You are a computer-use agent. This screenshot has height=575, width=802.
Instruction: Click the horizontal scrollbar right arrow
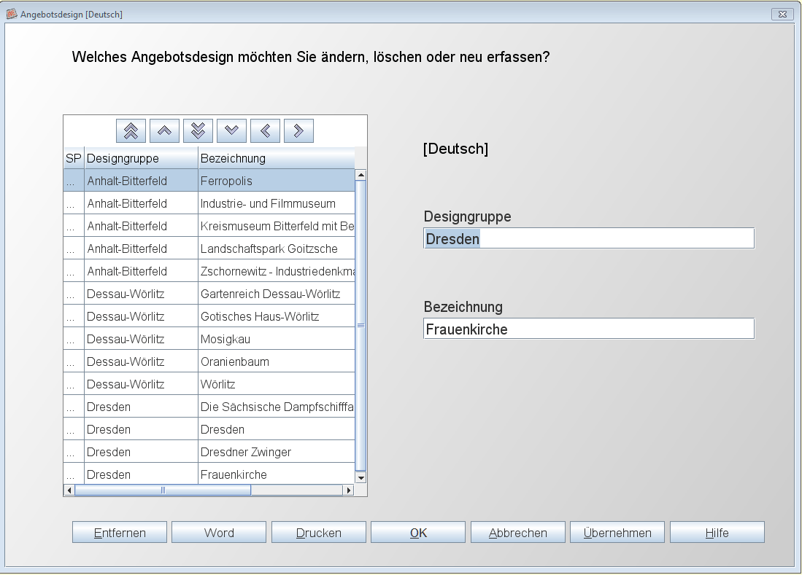[348, 490]
